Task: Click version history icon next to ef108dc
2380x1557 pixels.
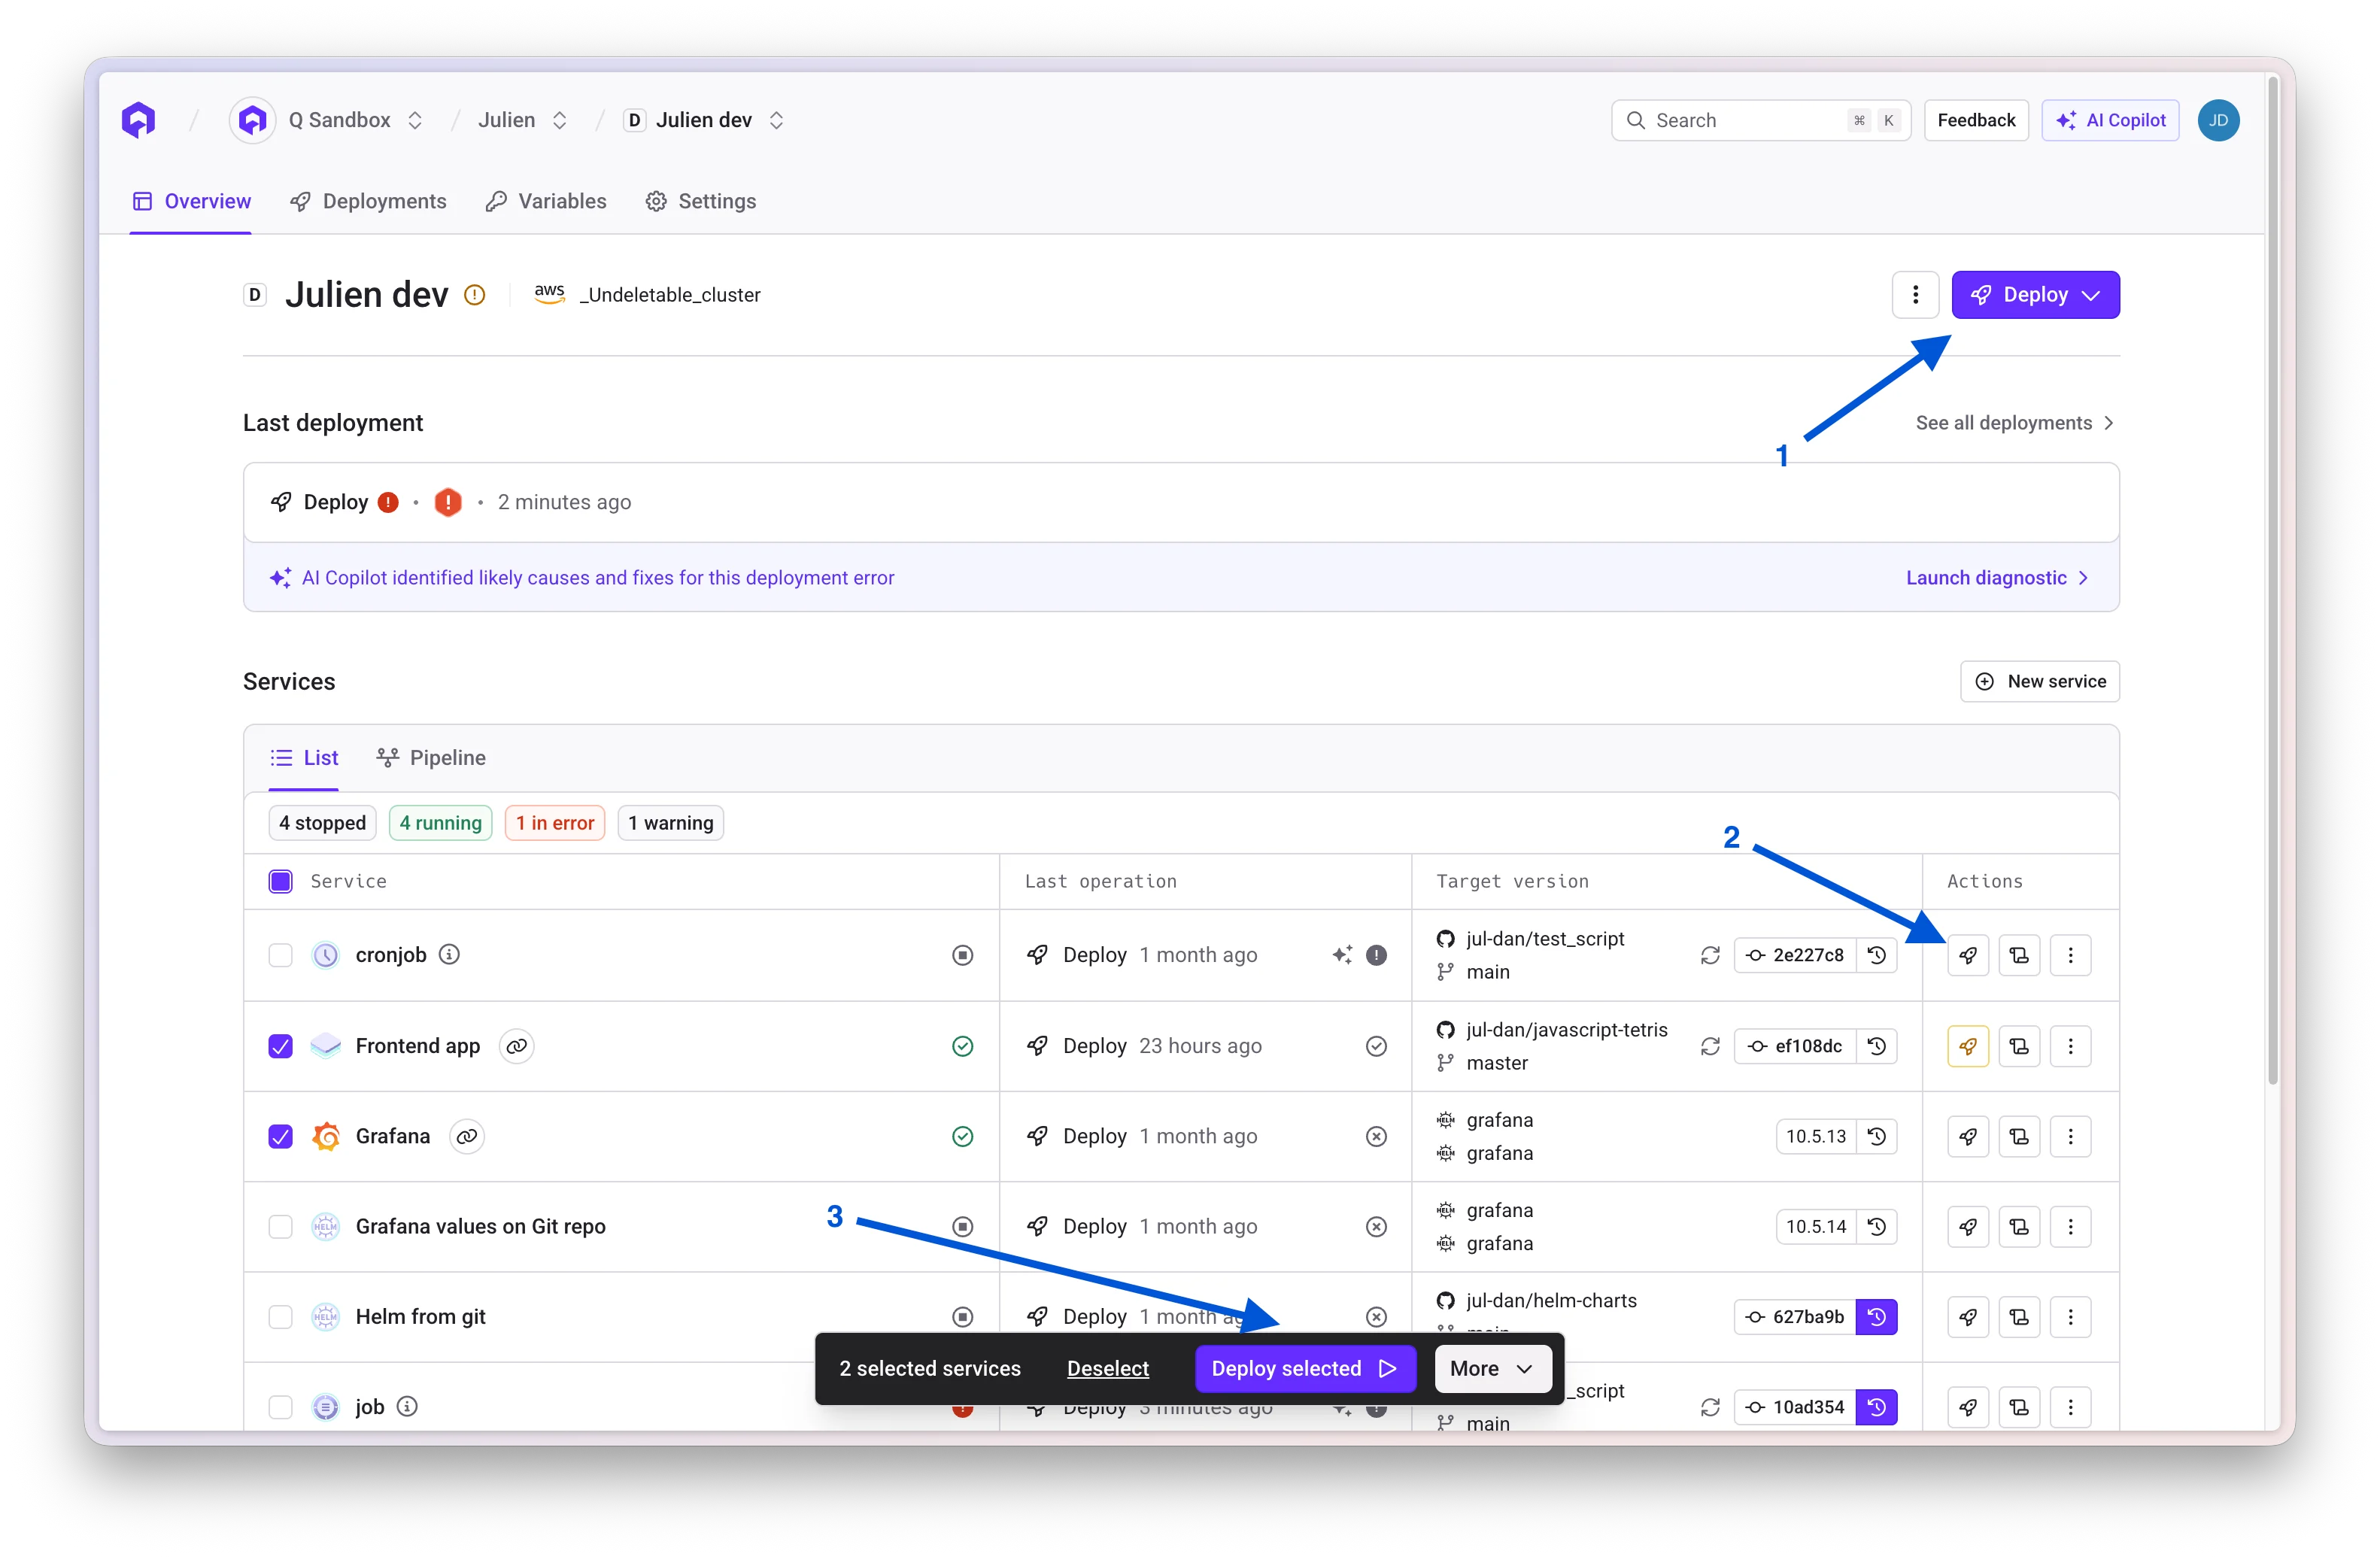Action: click(1877, 1046)
